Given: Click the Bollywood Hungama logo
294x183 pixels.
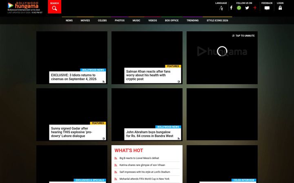Looking at the screenshot, I should 23,5.
